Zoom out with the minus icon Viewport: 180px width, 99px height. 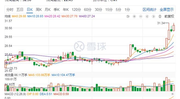(141, 16)
